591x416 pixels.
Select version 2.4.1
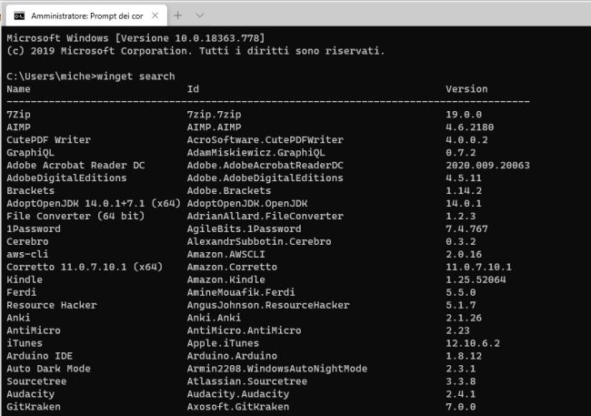pyautogui.click(x=461, y=394)
